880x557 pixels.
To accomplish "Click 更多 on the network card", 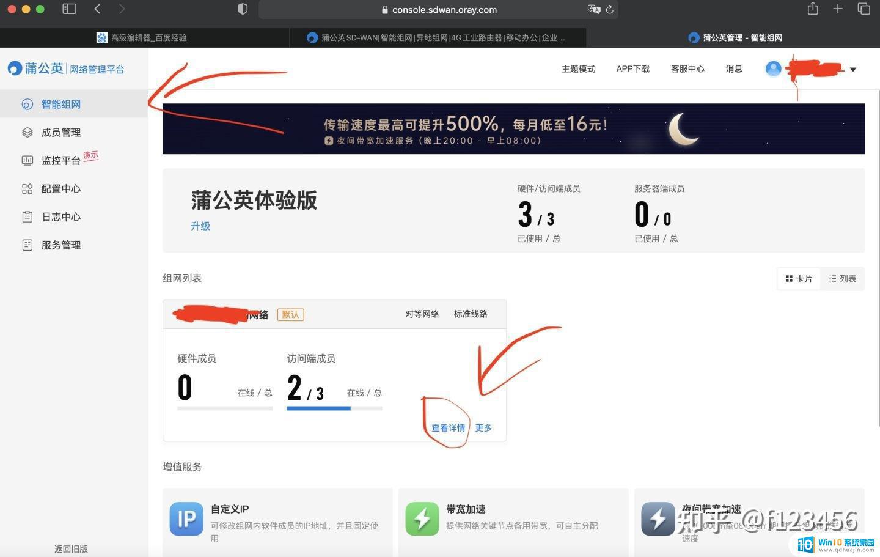I will coord(483,428).
